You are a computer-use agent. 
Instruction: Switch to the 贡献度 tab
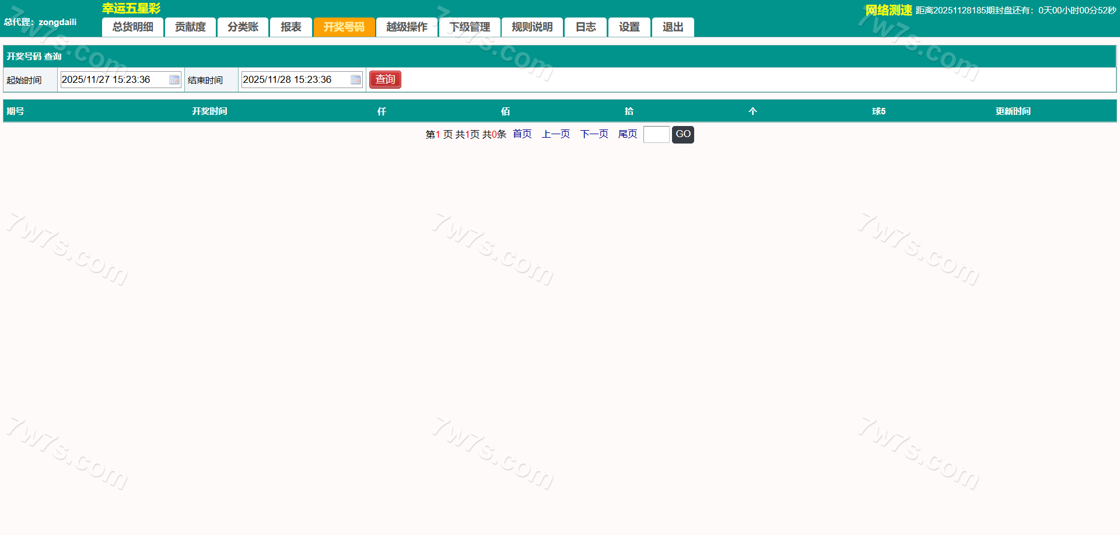click(x=190, y=27)
